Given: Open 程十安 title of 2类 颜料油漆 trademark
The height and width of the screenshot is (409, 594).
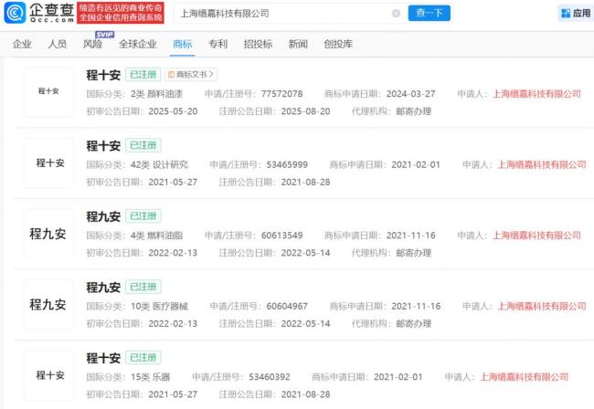Looking at the screenshot, I should [x=103, y=75].
